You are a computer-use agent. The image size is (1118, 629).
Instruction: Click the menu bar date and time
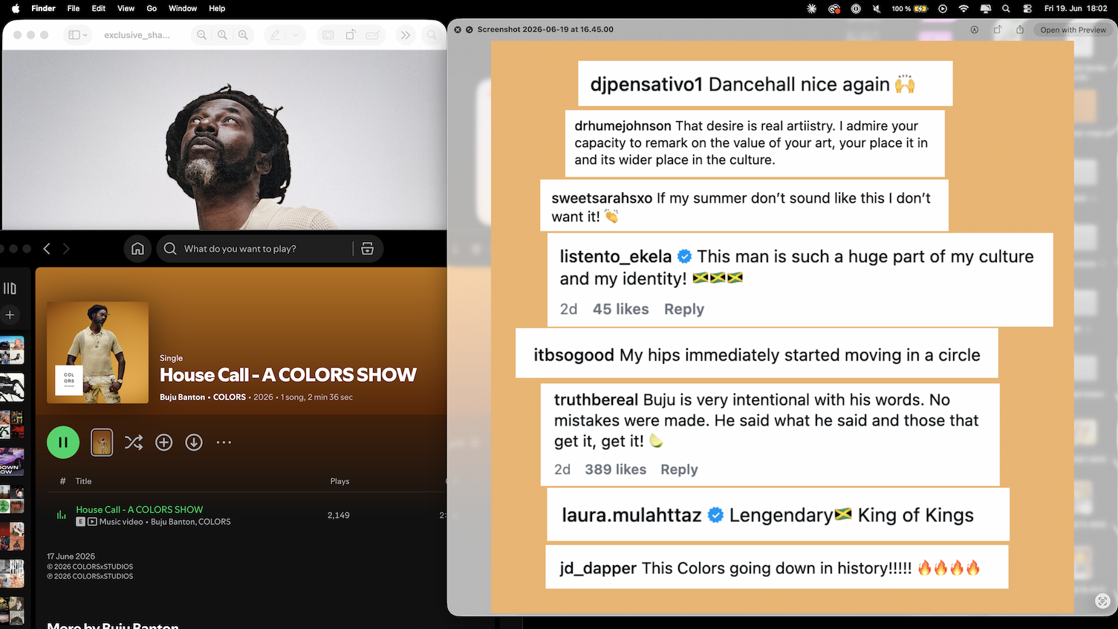[x=1076, y=9]
